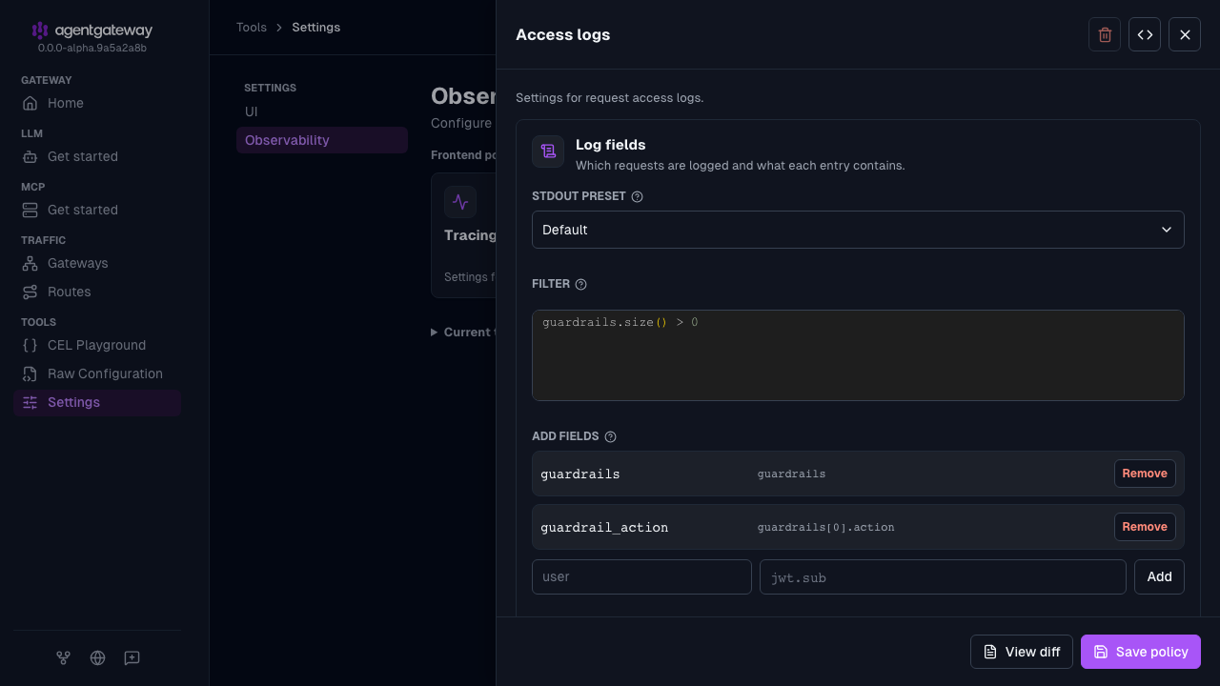Click the Access logs panel title
Screen dimensions: 1220x686
(x=562, y=34)
